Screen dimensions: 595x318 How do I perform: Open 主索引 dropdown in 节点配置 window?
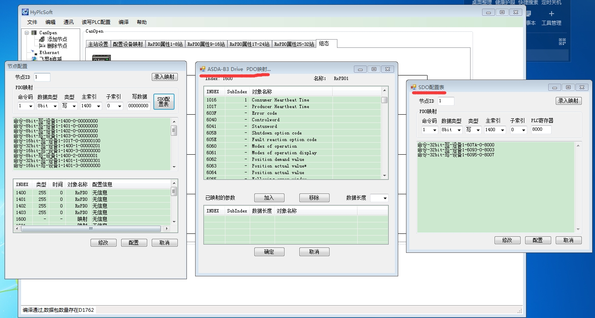(99, 106)
